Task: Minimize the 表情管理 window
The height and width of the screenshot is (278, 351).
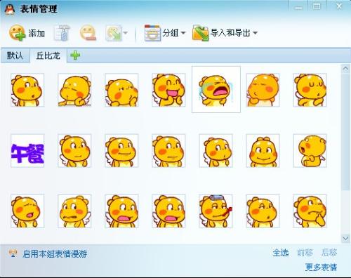Action: [x=298, y=6]
